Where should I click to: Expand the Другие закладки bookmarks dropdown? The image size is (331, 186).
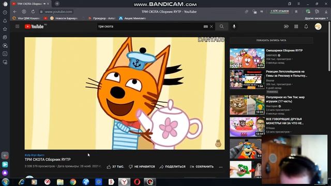click(316, 19)
